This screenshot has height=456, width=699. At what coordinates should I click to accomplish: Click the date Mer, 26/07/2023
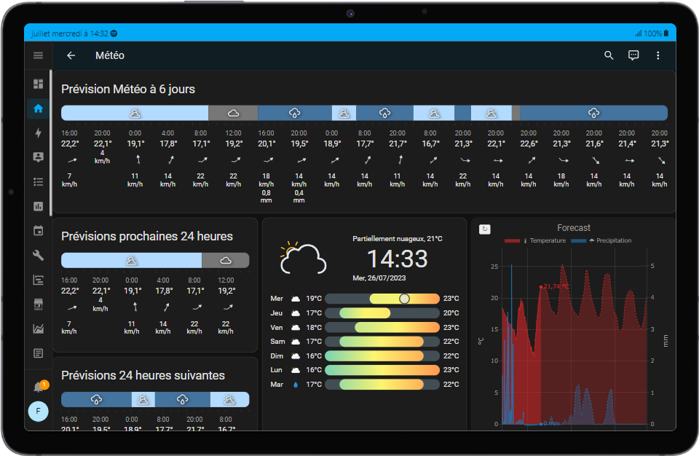379,278
